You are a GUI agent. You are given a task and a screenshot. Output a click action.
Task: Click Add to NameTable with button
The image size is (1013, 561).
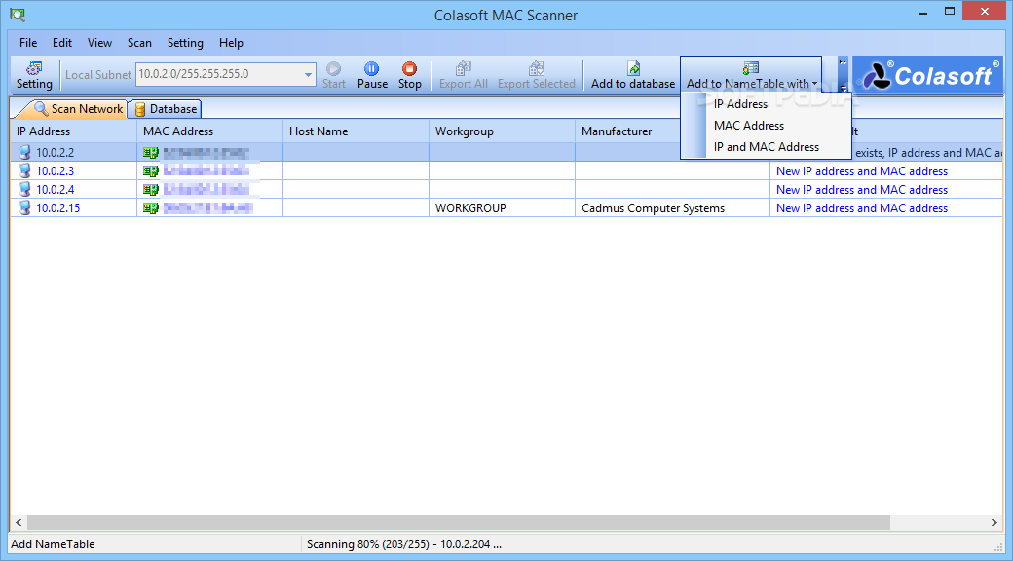pos(751,75)
